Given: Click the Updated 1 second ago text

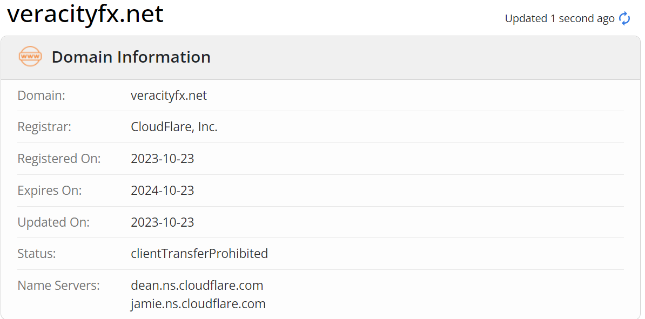Looking at the screenshot, I should tap(560, 18).
